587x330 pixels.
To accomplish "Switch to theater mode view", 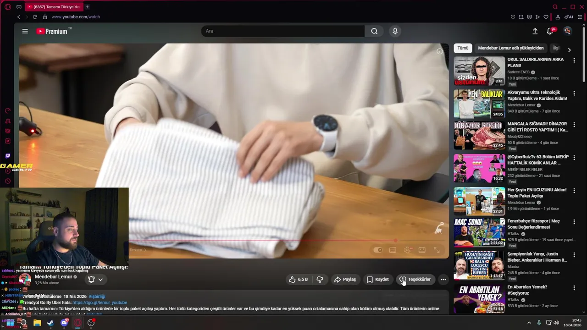I will (422, 250).
